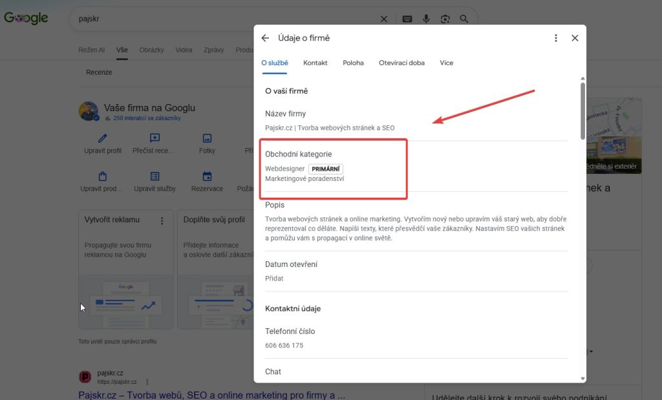Click the Upravit profil pencil icon

tap(103, 138)
